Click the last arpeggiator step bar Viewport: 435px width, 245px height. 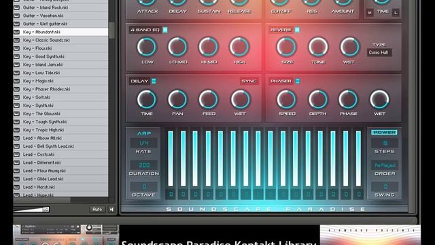[x=358, y=159]
